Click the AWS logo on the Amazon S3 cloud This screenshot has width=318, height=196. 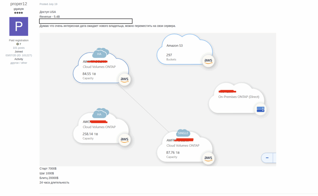(x=208, y=60)
